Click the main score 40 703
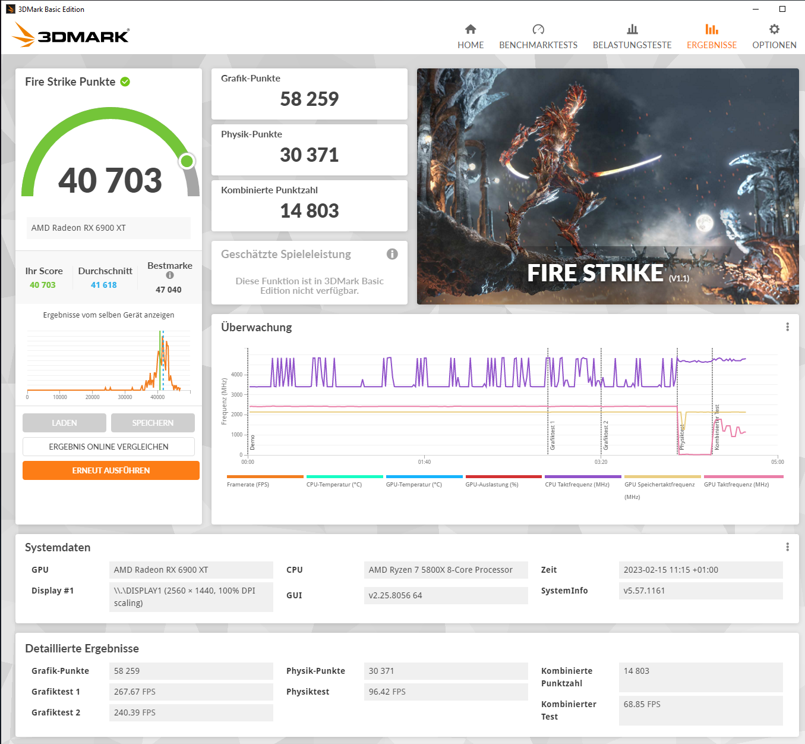805x744 pixels. click(110, 180)
